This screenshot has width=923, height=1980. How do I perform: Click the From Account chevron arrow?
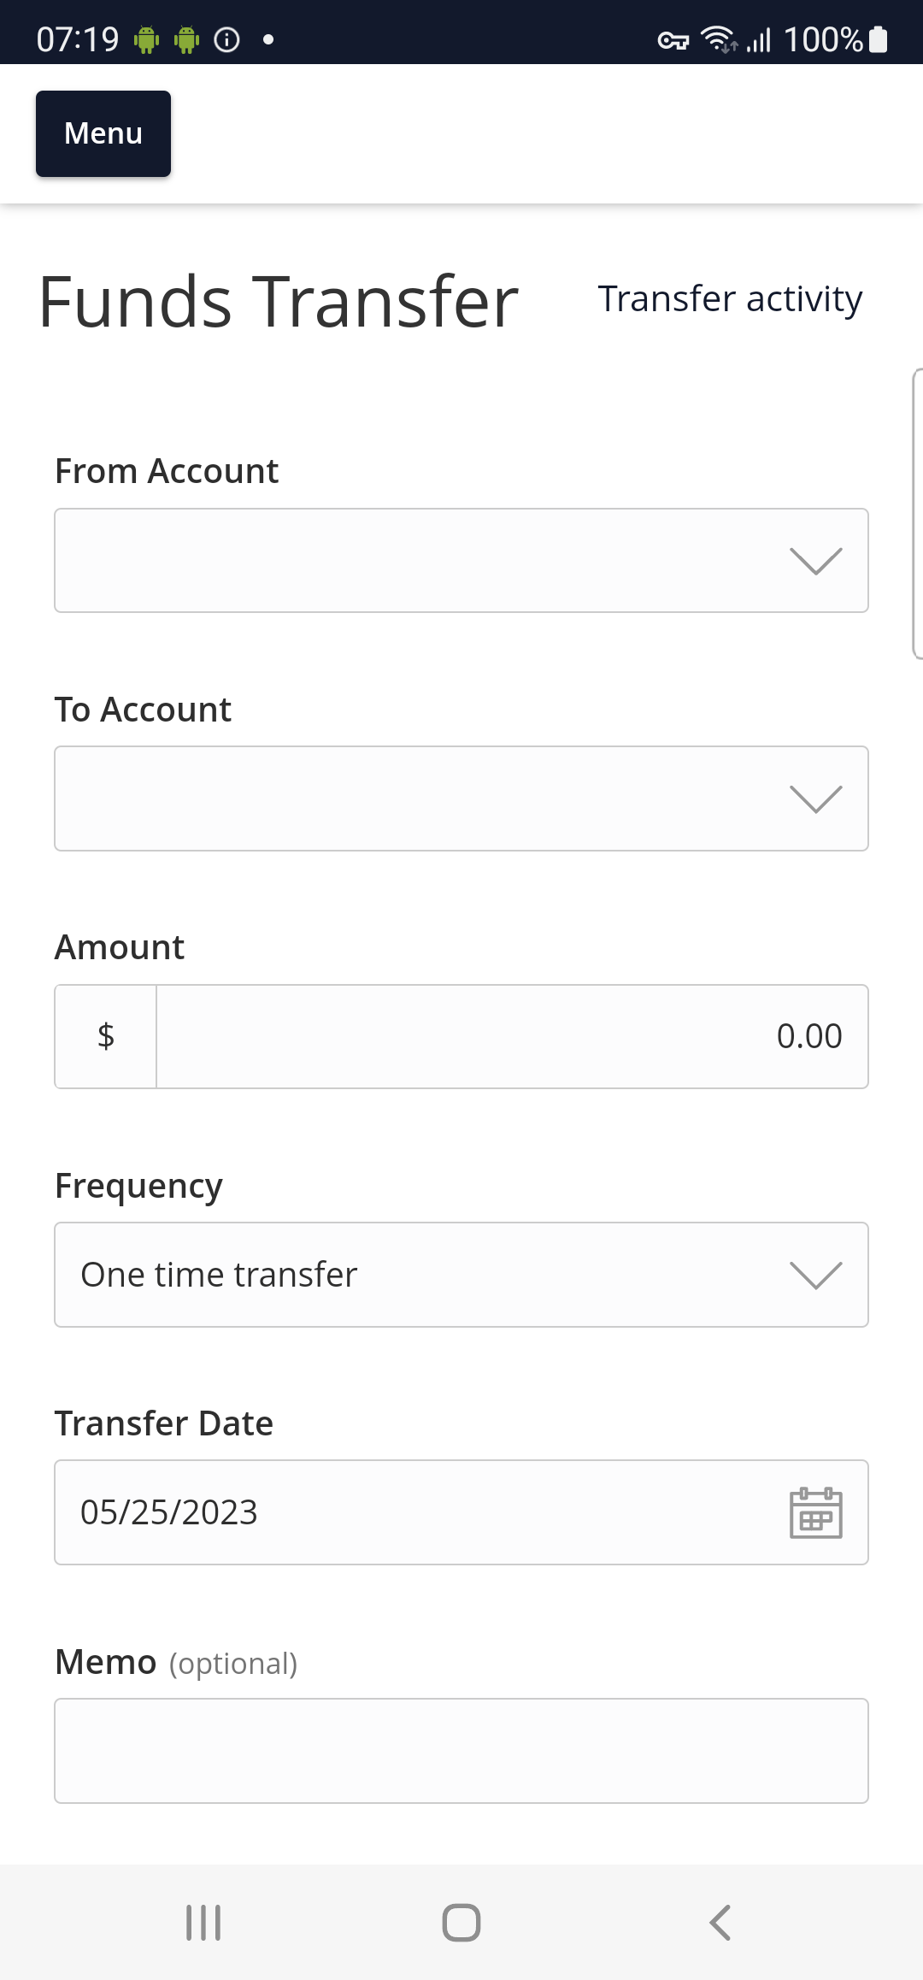[816, 562]
